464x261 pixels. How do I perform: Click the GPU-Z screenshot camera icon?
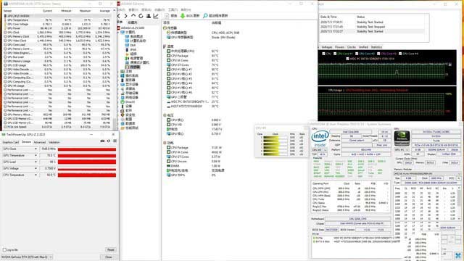point(102,141)
